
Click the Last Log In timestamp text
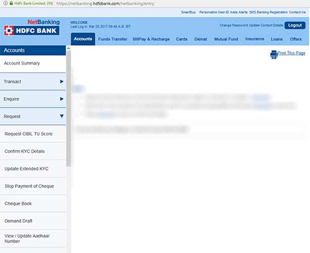click(100, 27)
